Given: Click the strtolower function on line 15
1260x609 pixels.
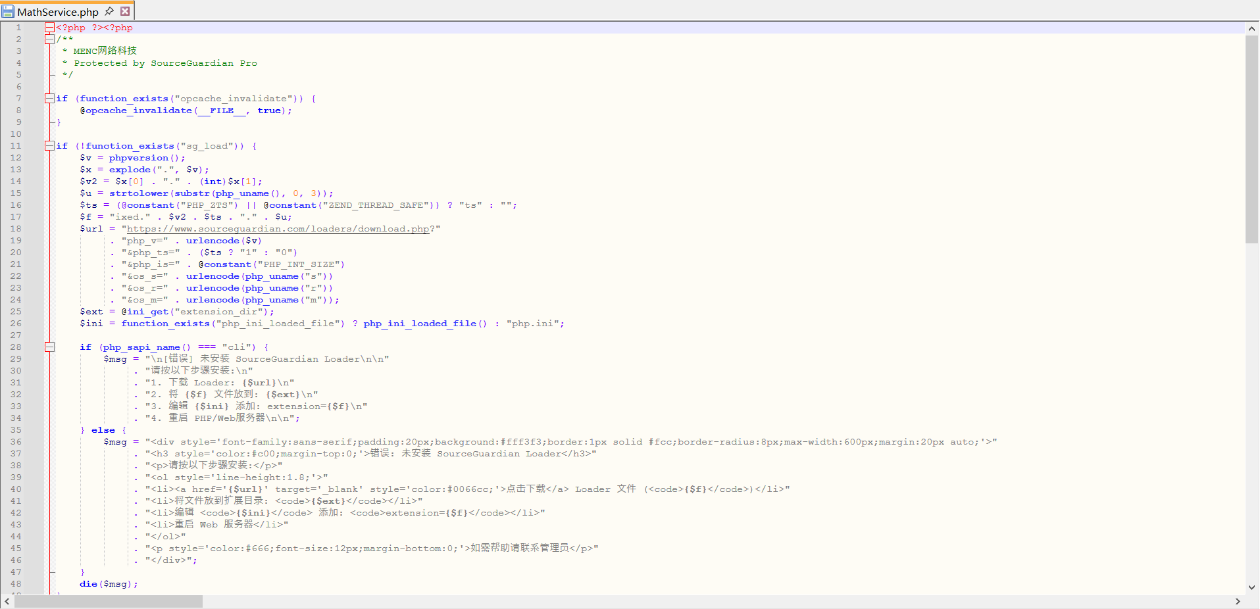Looking at the screenshot, I should pos(139,193).
